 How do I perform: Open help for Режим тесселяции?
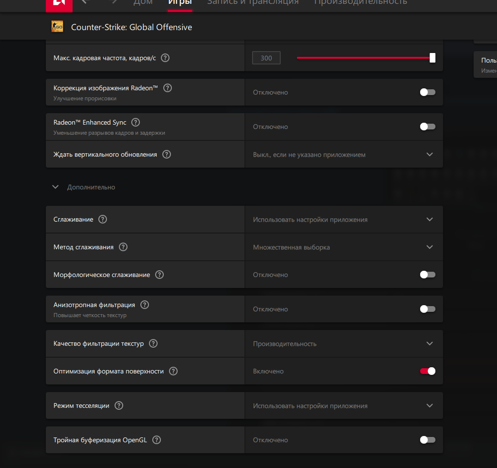pyautogui.click(x=119, y=405)
